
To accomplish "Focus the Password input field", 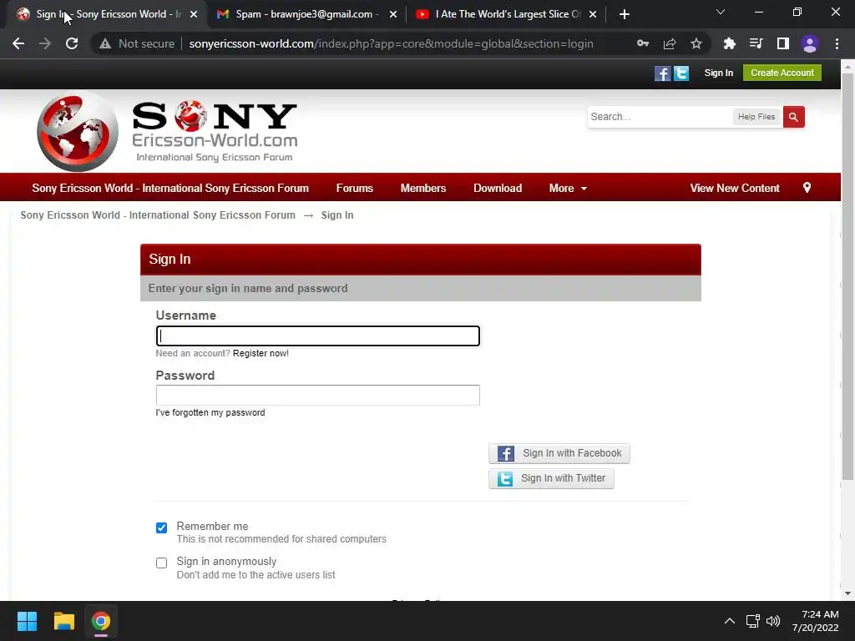I will click(318, 395).
